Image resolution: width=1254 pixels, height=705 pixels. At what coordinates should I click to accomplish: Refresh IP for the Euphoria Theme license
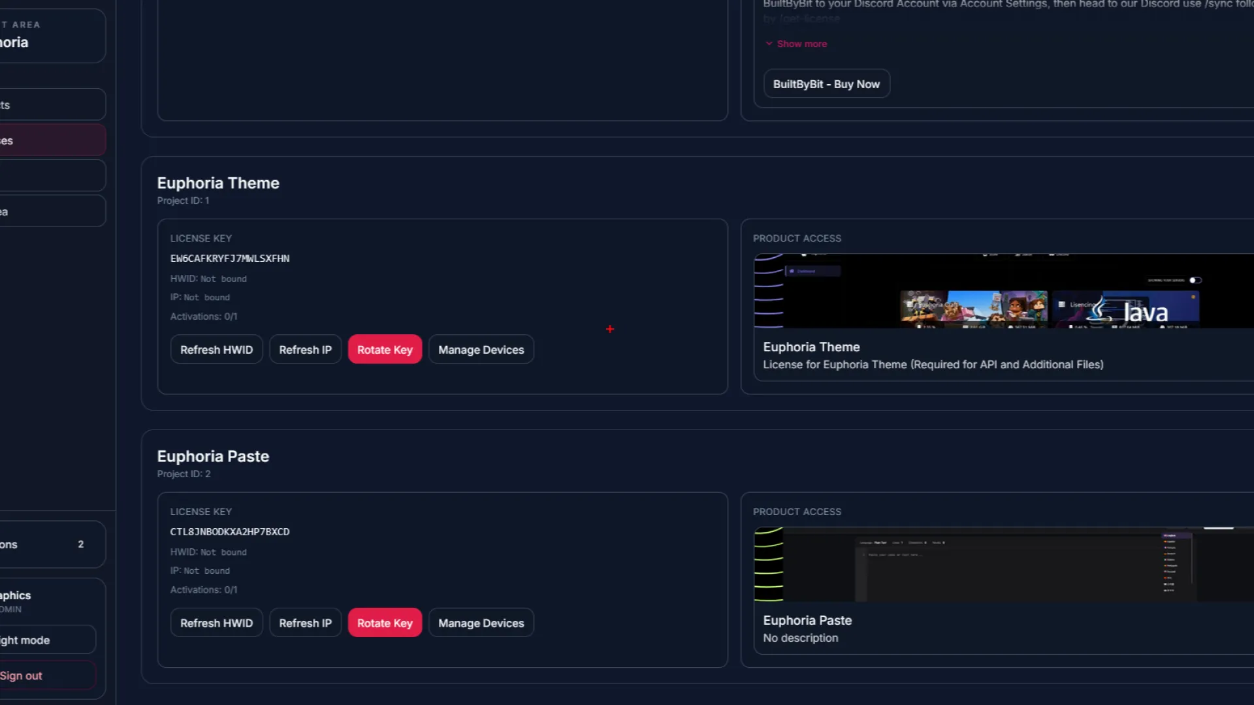click(x=305, y=350)
